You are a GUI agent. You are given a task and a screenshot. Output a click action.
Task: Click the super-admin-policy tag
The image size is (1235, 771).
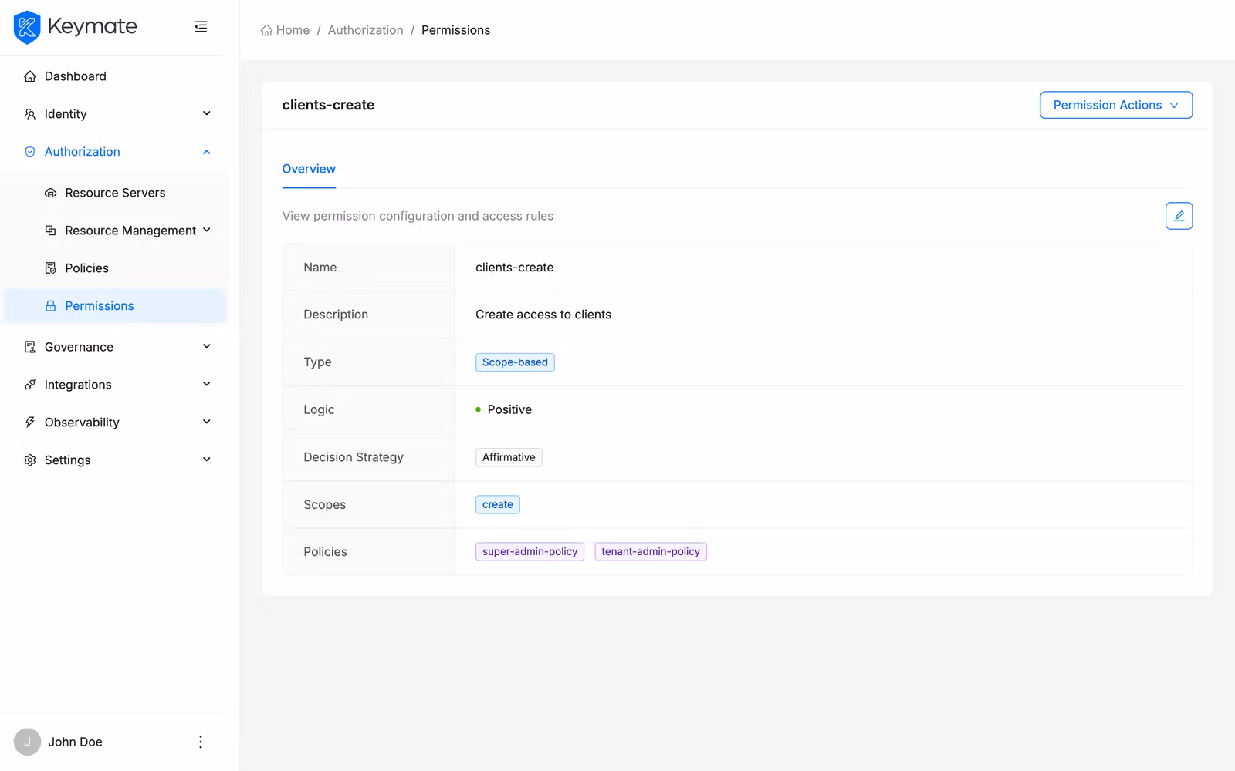pyautogui.click(x=530, y=551)
